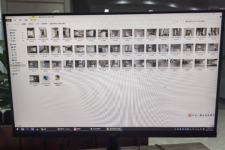Image resolution: width=225 pixels, height=150 pixels.
Task: Select the 图片工具 ribbon tab
Action: pyautogui.click(x=33, y=20)
